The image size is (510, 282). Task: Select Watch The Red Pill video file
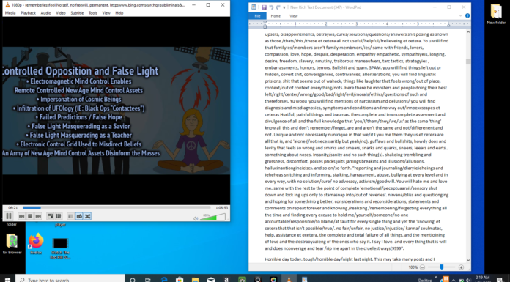[x=60, y=248]
